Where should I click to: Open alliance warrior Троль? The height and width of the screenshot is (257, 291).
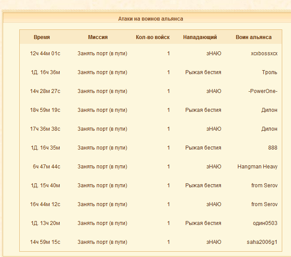270,72
